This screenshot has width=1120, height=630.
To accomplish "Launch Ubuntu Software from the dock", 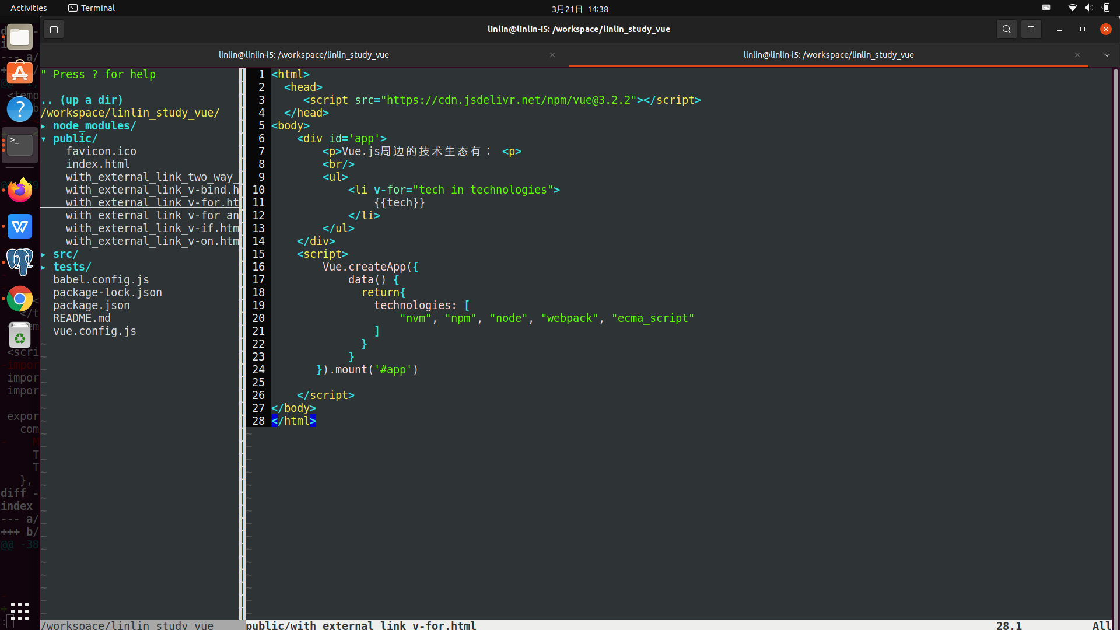I will (x=20, y=73).
